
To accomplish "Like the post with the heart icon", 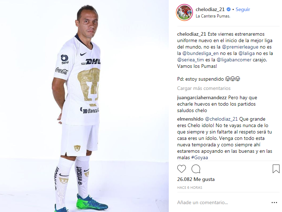I will click(x=182, y=169).
